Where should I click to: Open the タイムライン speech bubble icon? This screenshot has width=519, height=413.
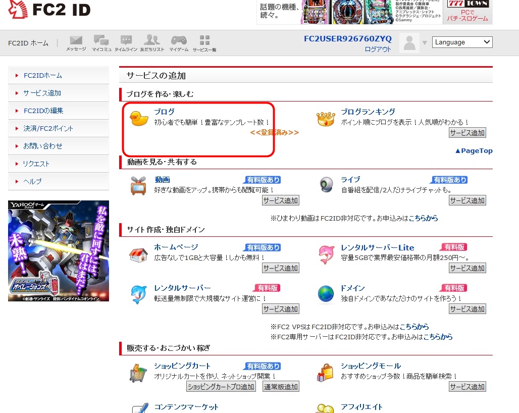[x=126, y=43]
